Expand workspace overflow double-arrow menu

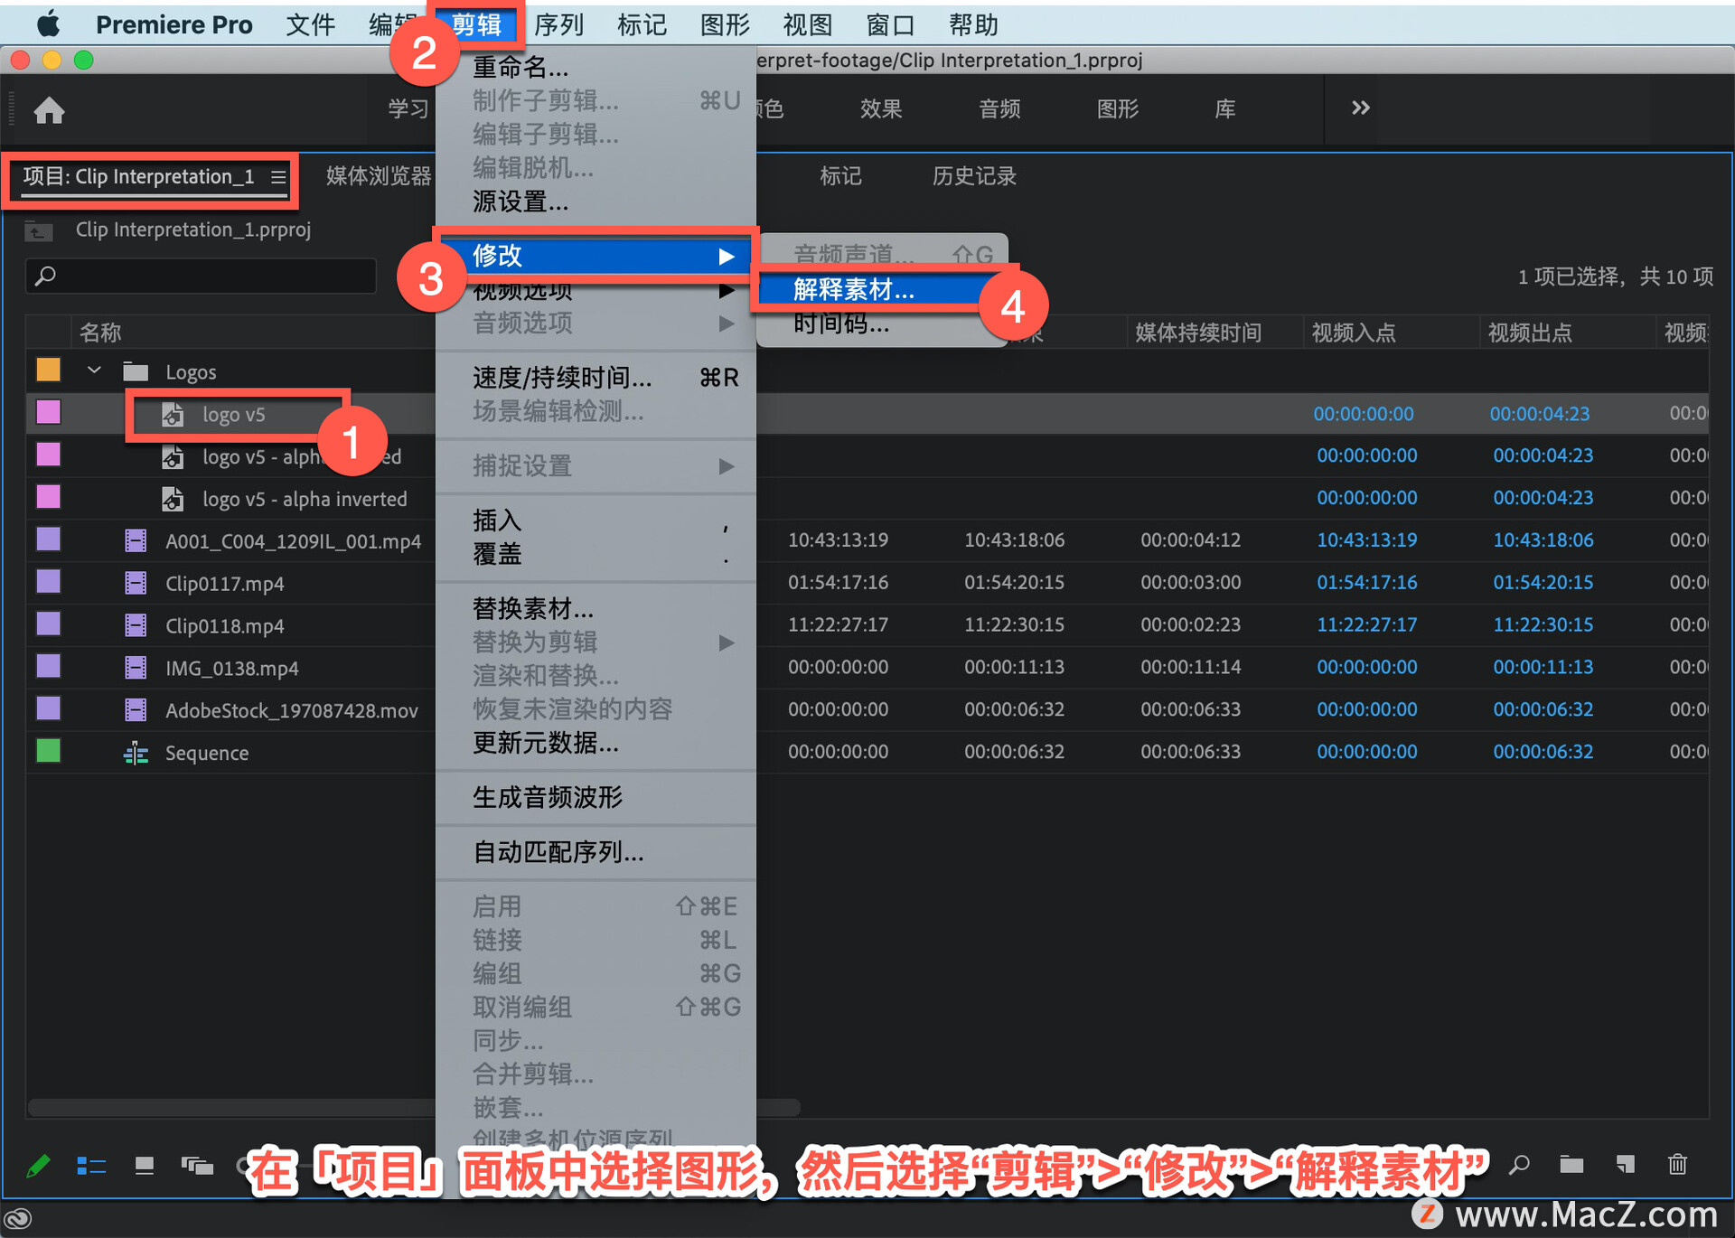[x=1360, y=108]
